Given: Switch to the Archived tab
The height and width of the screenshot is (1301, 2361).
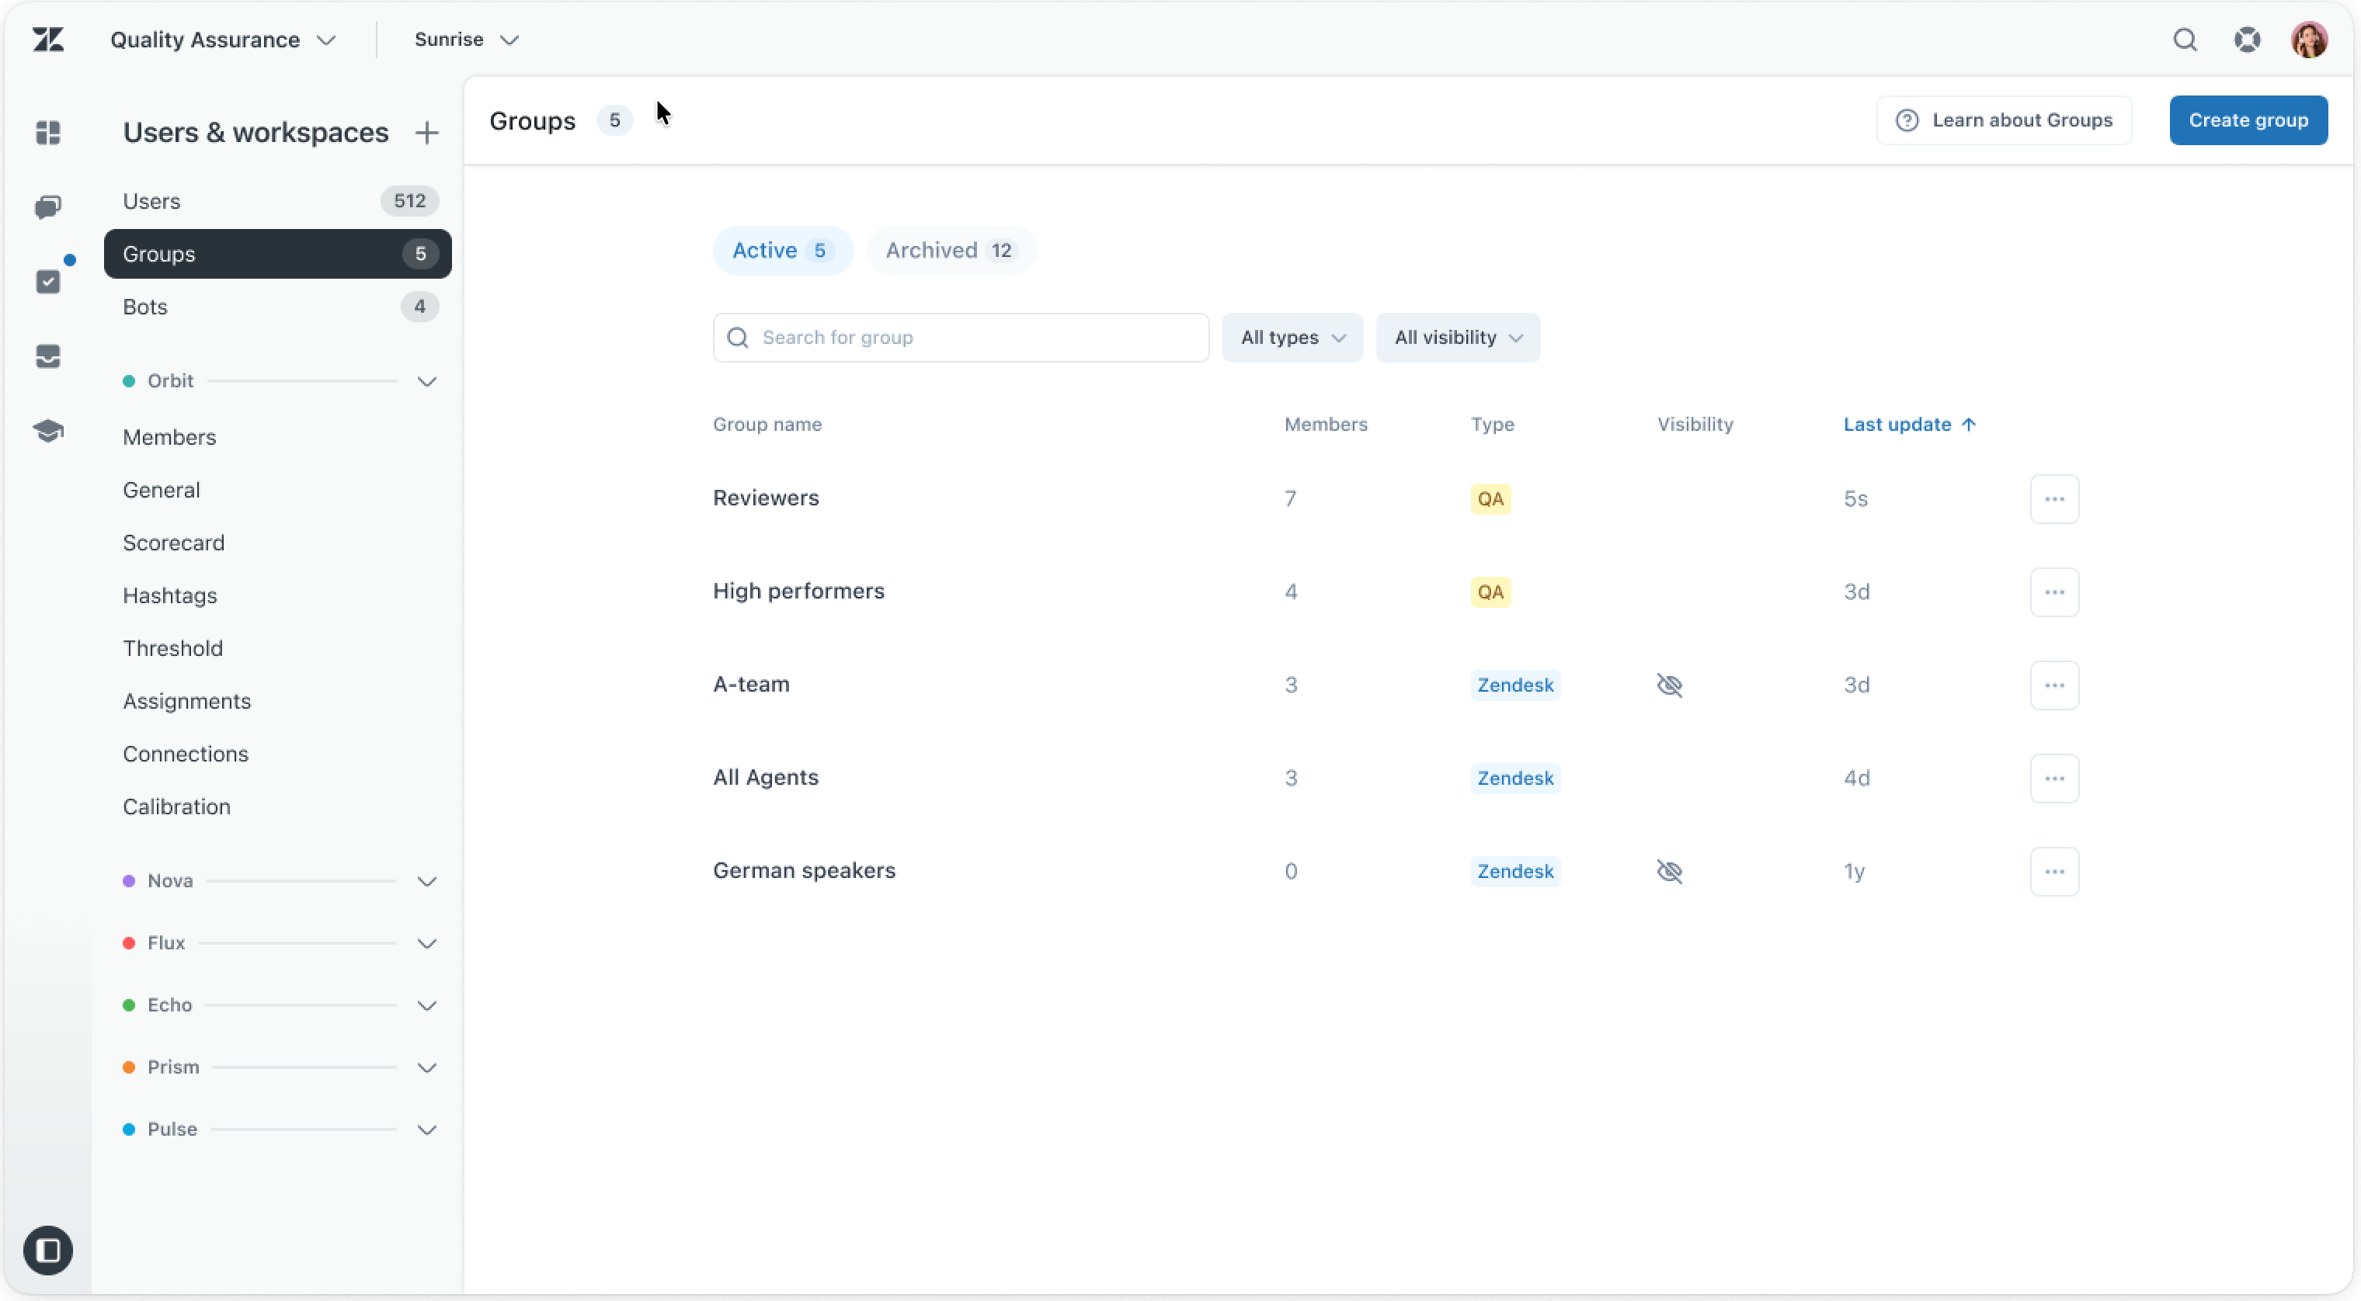Looking at the screenshot, I should click(x=951, y=250).
